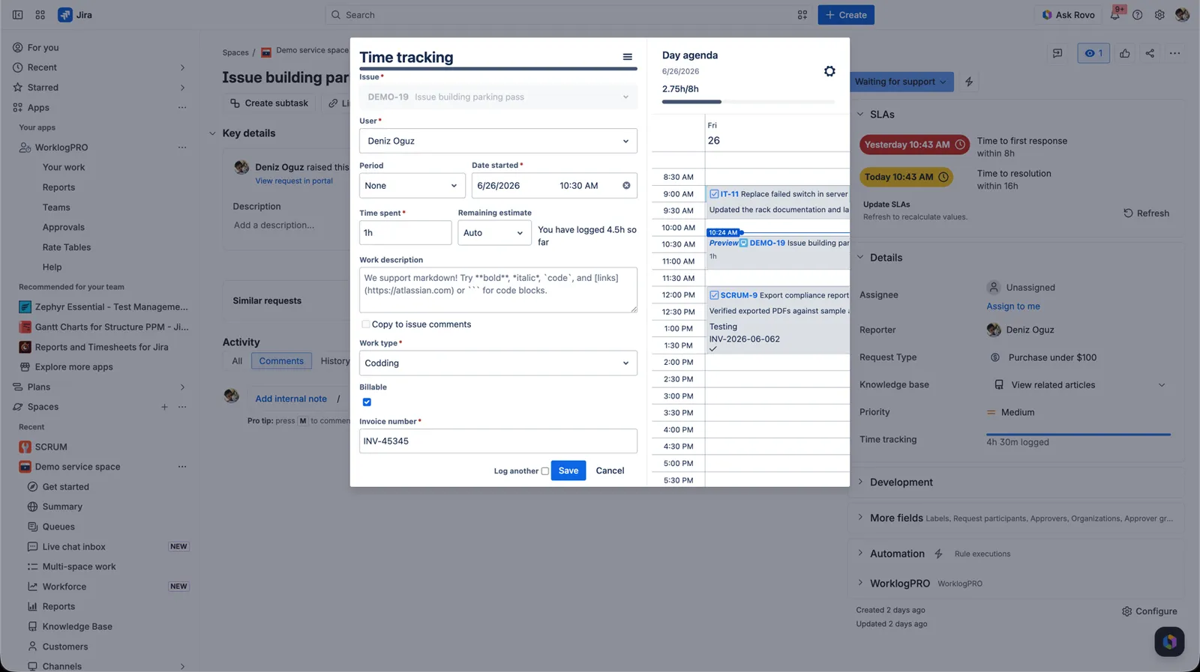The image size is (1200, 672).
Task: Switch to the All activity tab
Action: coord(237,361)
